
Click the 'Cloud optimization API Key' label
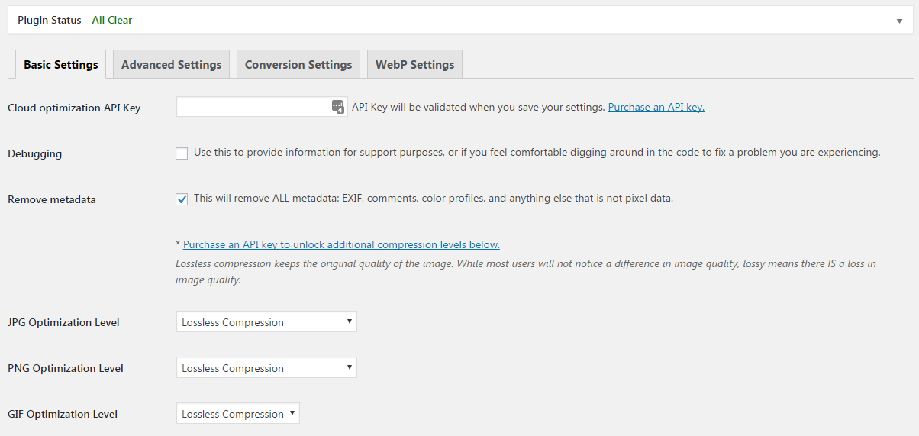pos(74,108)
